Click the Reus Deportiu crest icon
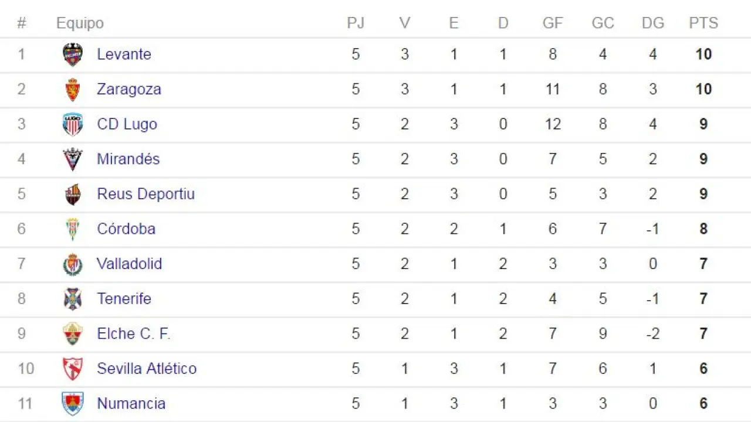This screenshot has height=422, width=751. [73, 194]
